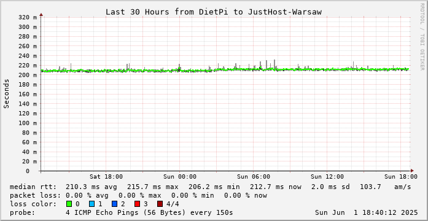Screen dimensions: 428x221
Task: Click the packet loss 0.00 % avg value
Action: pyautogui.click(x=87, y=195)
